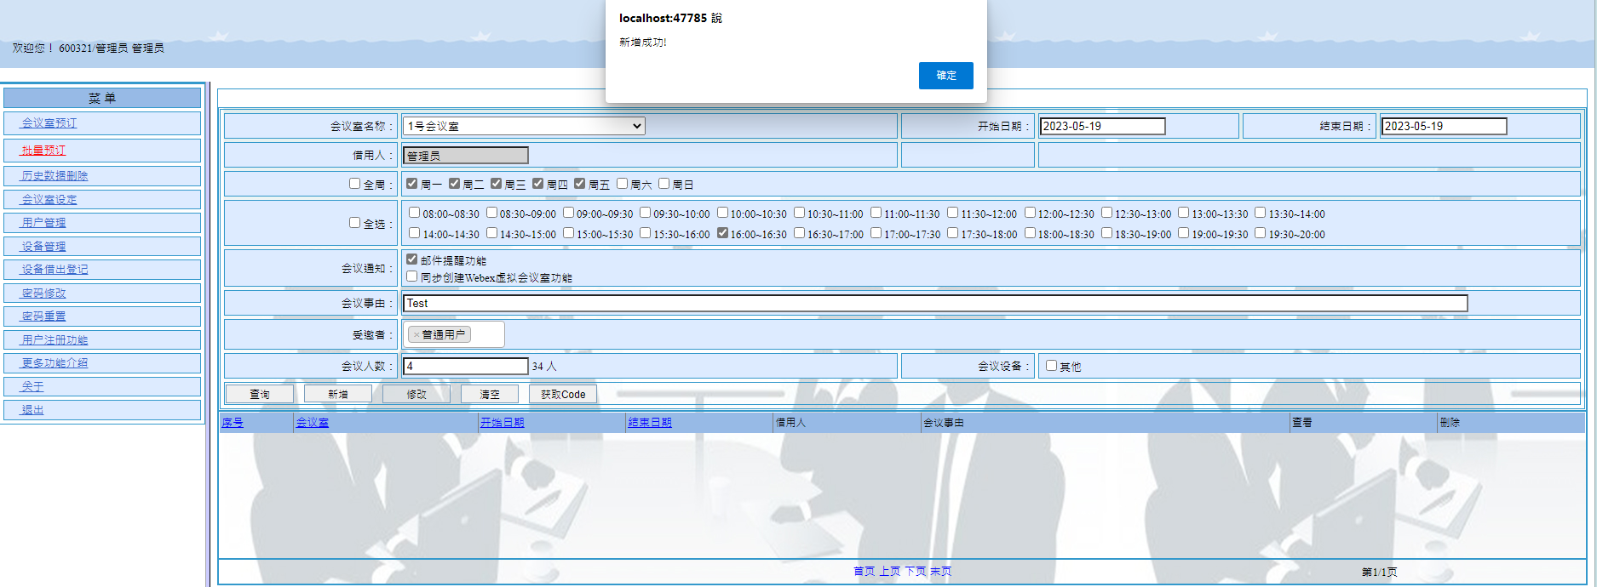1597x587 pixels.
Task: Toggle the 16:00~16:30 time slot checkbox
Action: [722, 233]
